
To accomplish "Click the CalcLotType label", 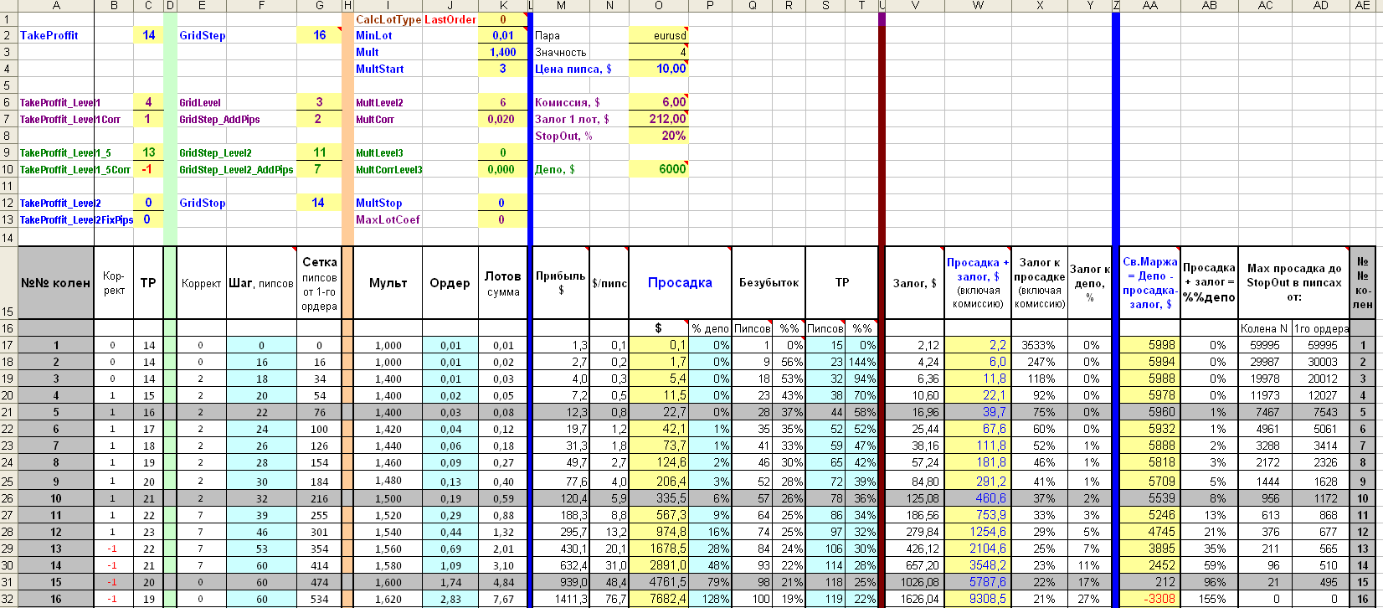I will pyautogui.click(x=388, y=19).
